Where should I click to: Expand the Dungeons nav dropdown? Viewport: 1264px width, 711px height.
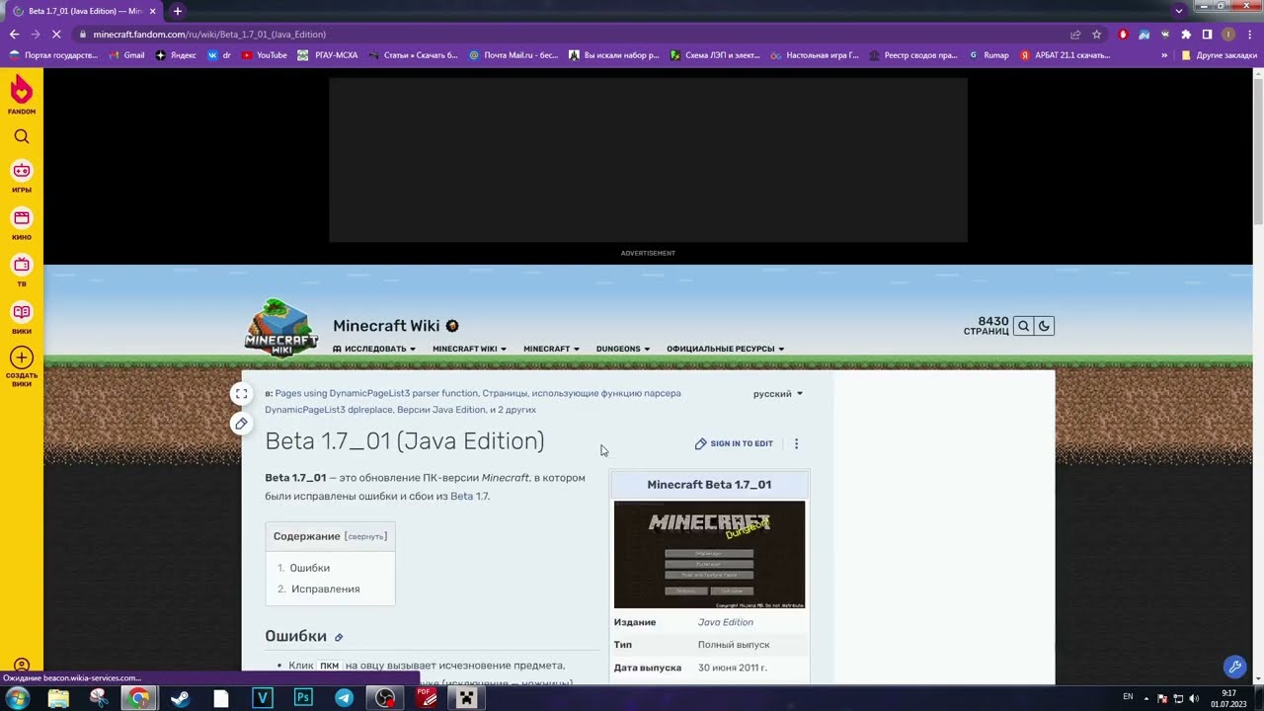623,349
